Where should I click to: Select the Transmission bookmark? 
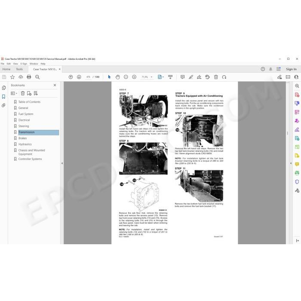(x=38, y=132)
